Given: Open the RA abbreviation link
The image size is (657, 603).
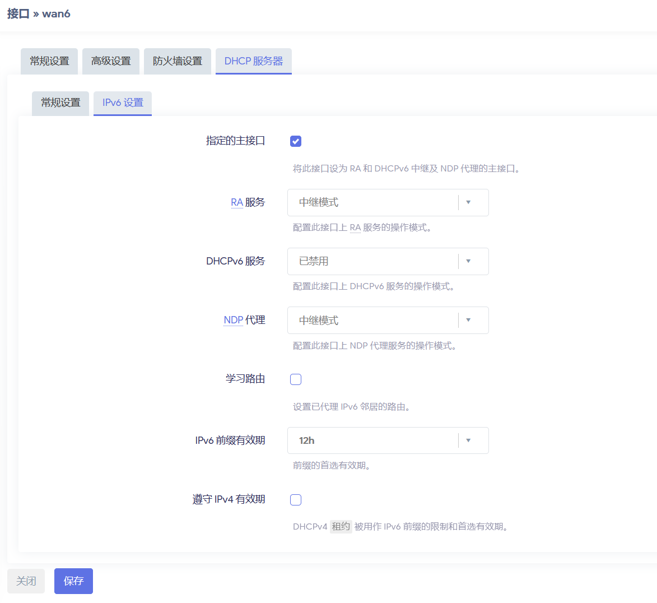Looking at the screenshot, I should pos(238,202).
